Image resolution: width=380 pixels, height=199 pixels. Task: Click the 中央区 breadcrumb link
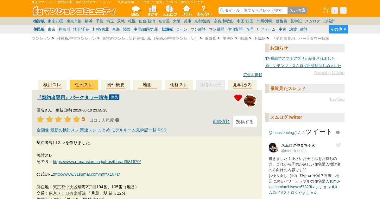(x=228, y=39)
